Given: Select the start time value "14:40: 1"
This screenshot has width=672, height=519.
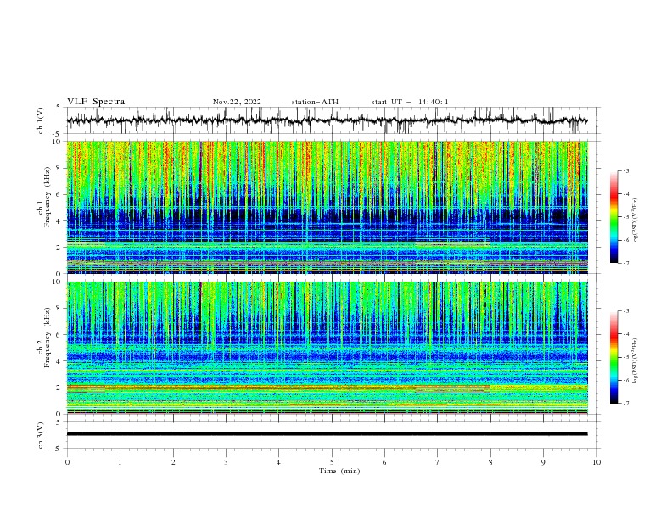Looking at the screenshot, I should 433,102.
